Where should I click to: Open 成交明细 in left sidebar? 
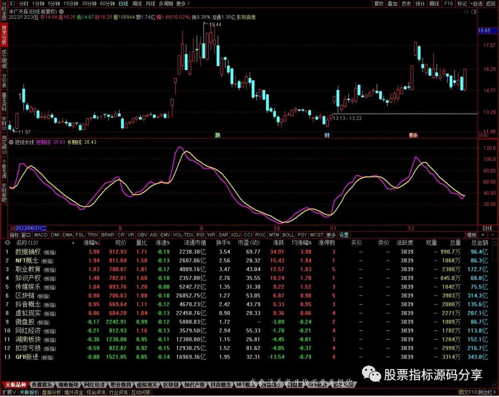click(4, 59)
